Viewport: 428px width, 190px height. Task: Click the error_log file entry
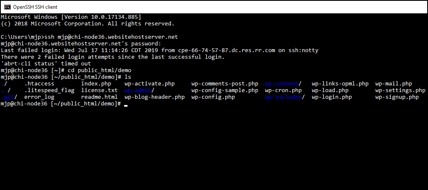click(x=39, y=97)
